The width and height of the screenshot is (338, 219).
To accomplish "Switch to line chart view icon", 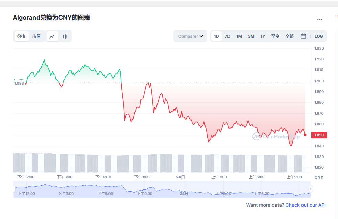I will [52, 36].
